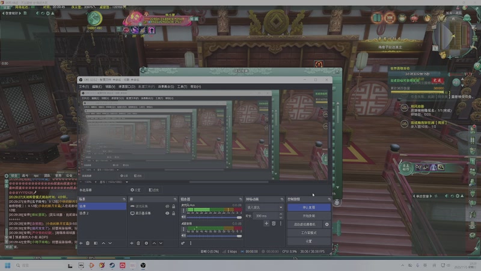The width and height of the screenshot is (481, 271).
Task: Move selected scene up
Action: [103, 243]
